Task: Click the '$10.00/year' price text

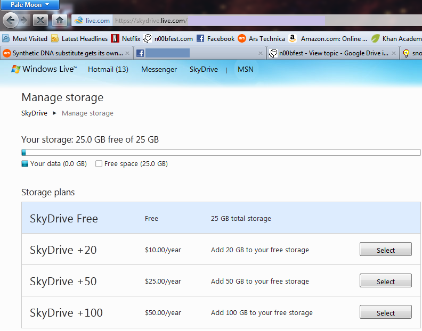Action: pyautogui.click(x=163, y=250)
